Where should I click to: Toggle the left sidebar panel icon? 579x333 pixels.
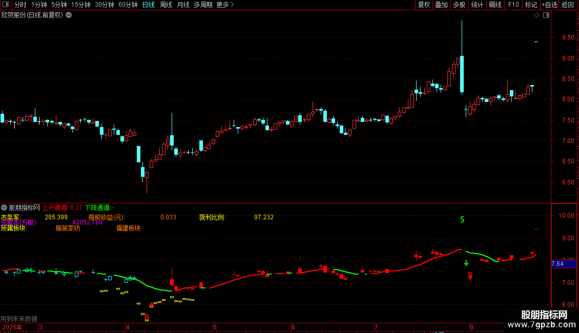(6, 5)
